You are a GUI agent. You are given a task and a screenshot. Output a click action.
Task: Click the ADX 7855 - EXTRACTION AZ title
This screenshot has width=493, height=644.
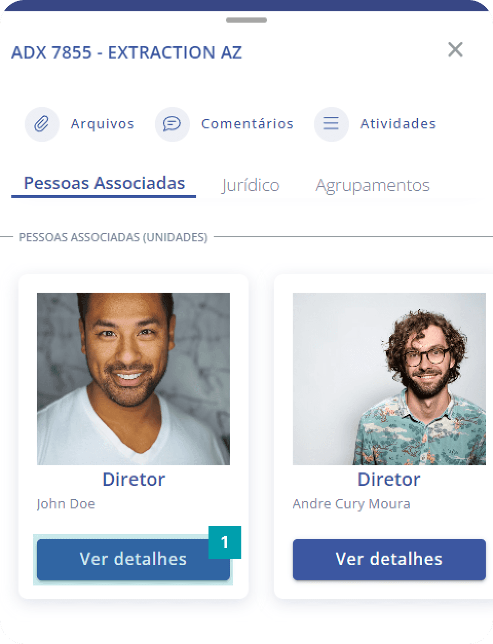(126, 52)
